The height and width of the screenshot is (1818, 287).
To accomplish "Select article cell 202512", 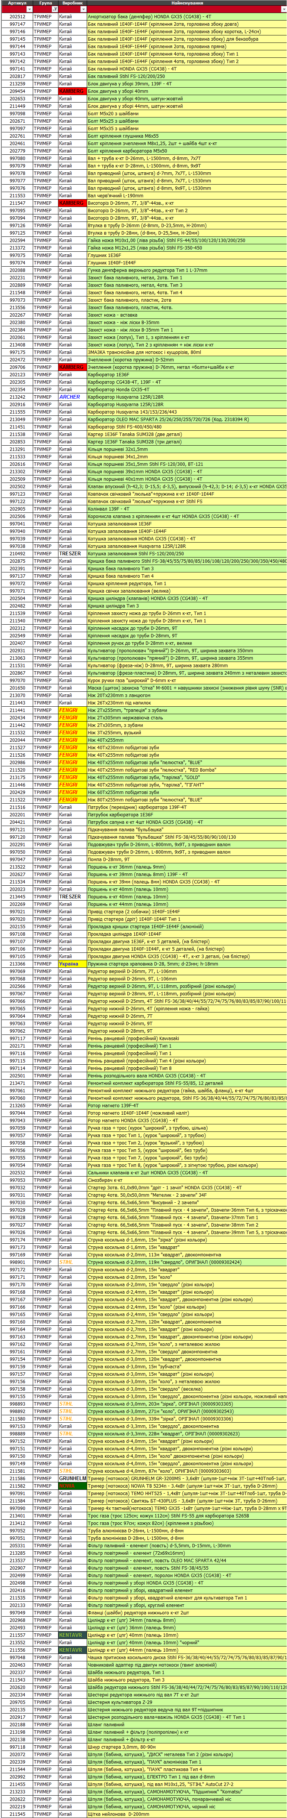I will pos(17,16).
